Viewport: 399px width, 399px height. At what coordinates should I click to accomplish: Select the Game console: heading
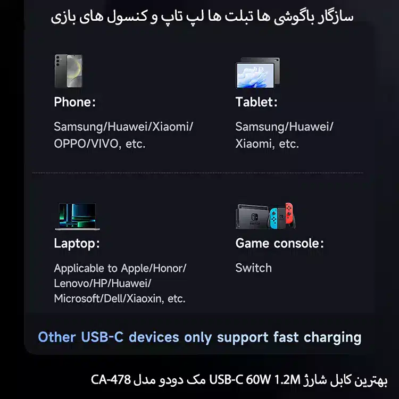280,243
